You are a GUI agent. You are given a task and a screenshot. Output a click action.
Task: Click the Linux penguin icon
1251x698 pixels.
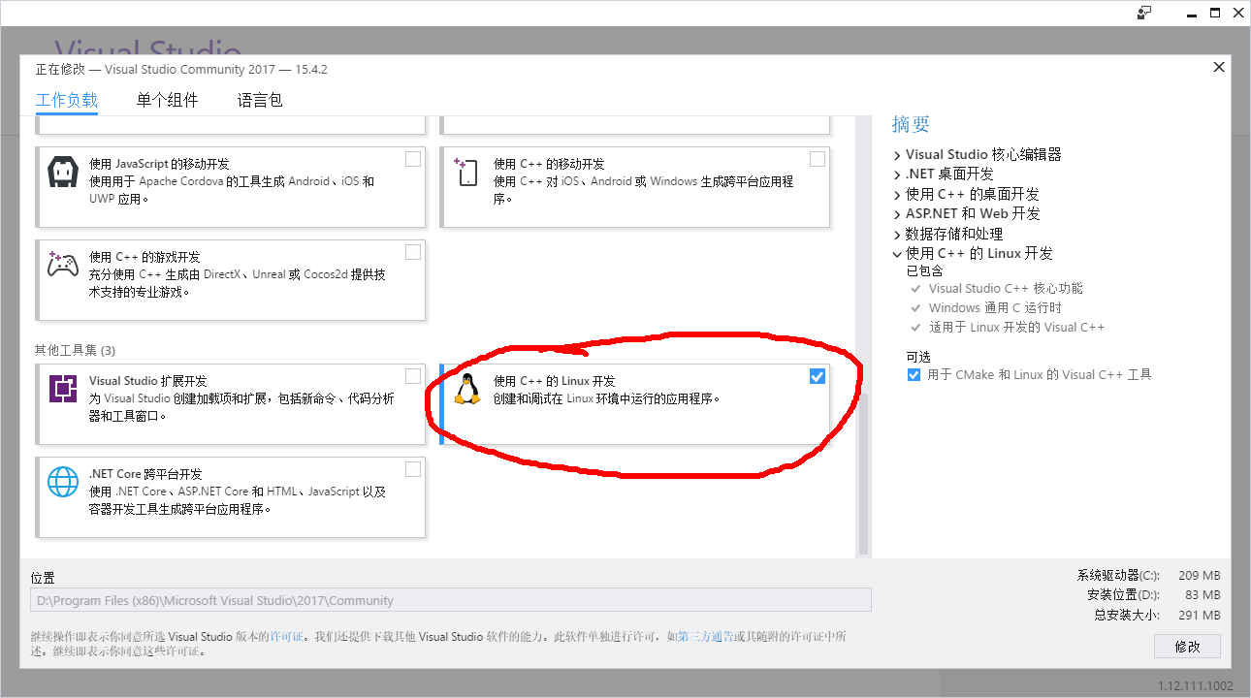pyautogui.click(x=466, y=389)
